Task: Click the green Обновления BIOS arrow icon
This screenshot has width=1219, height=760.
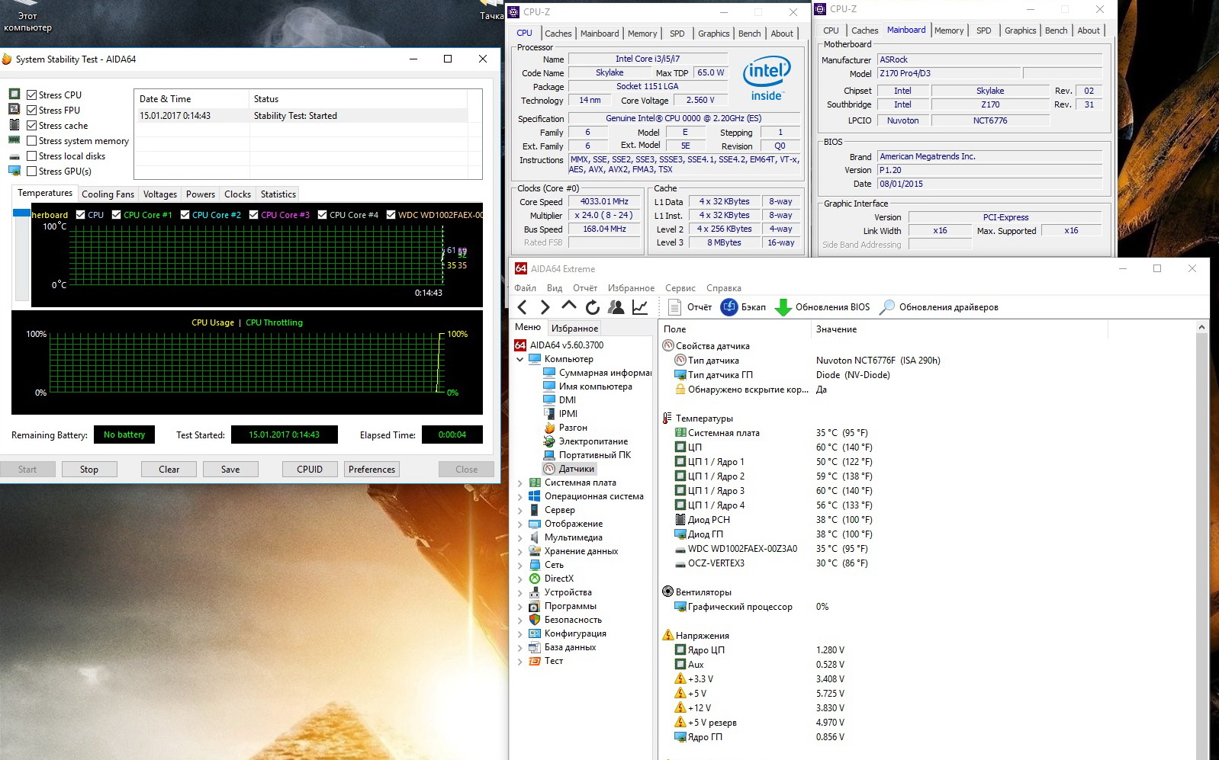Action: coord(783,307)
